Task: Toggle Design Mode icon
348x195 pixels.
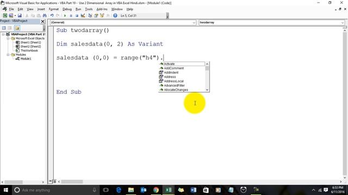Action: coord(83,16)
